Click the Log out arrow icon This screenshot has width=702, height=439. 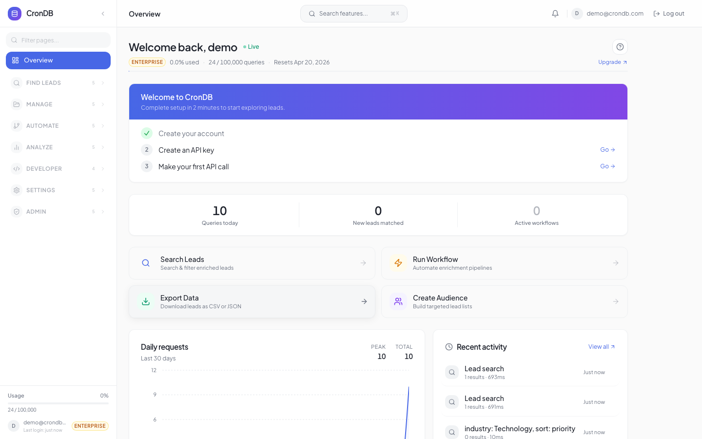657,14
